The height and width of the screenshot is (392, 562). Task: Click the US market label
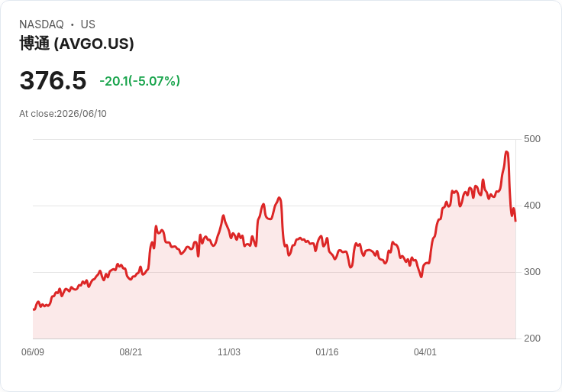tap(88, 24)
